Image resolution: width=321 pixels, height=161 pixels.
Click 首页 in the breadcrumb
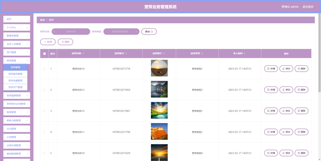click(42, 20)
